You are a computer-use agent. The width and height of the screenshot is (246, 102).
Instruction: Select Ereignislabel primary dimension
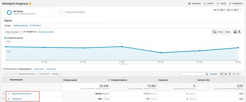51,69
